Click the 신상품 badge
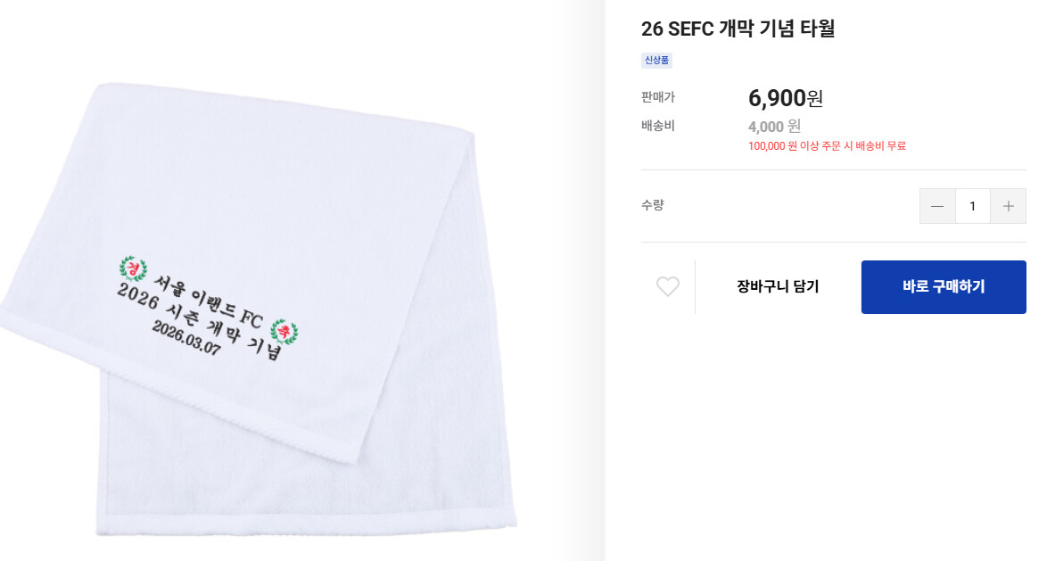This screenshot has height=561, width=1047. pyautogui.click(x=656, y=61)
